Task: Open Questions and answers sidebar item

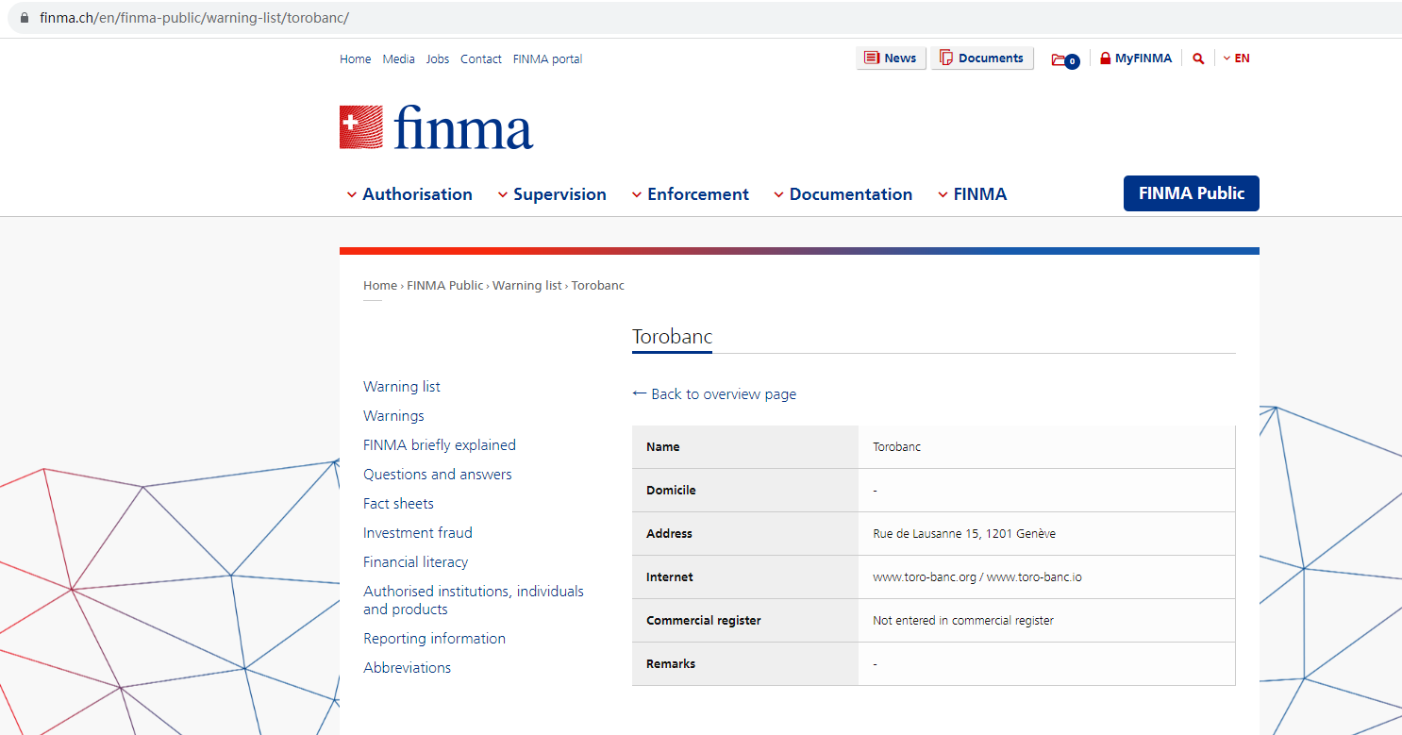Action: point(438,475)
